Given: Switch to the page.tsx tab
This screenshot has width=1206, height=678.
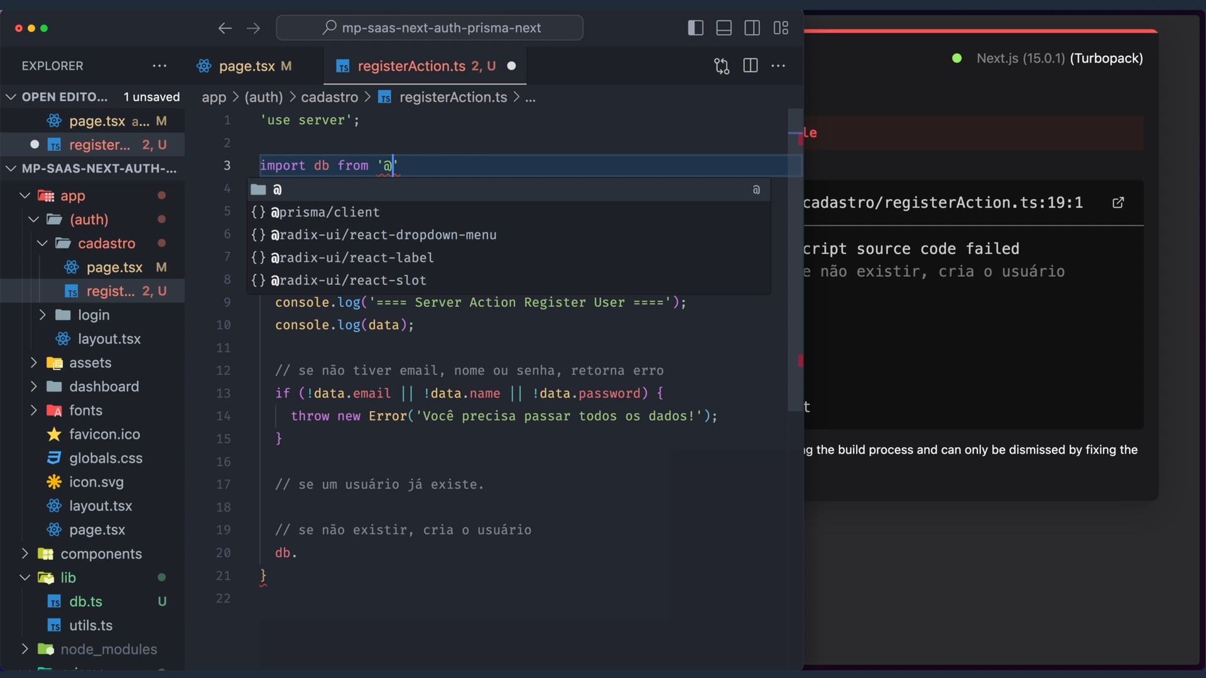Looking at the screenshot, I should coord(246,66).
